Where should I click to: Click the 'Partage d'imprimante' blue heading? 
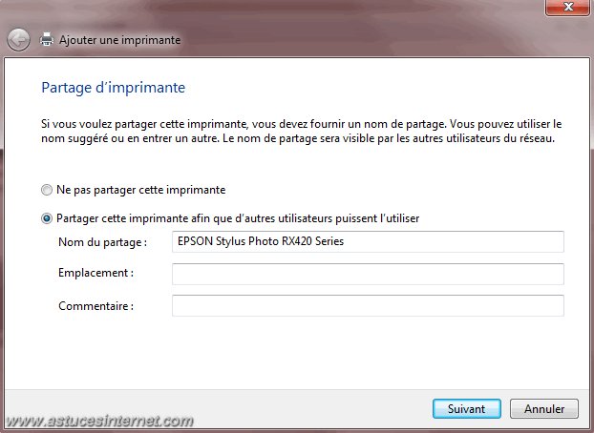[114, 88]
